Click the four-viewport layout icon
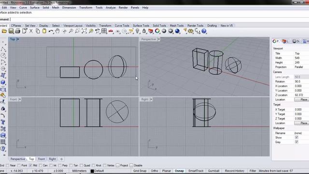Viewport: 309px width, 174px height. (x=104, y=31)
